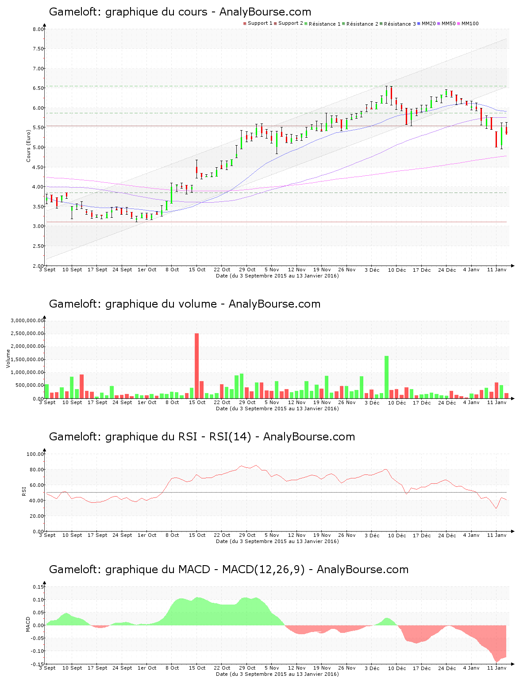Click the date range caption under price chart

pos(277,276)
